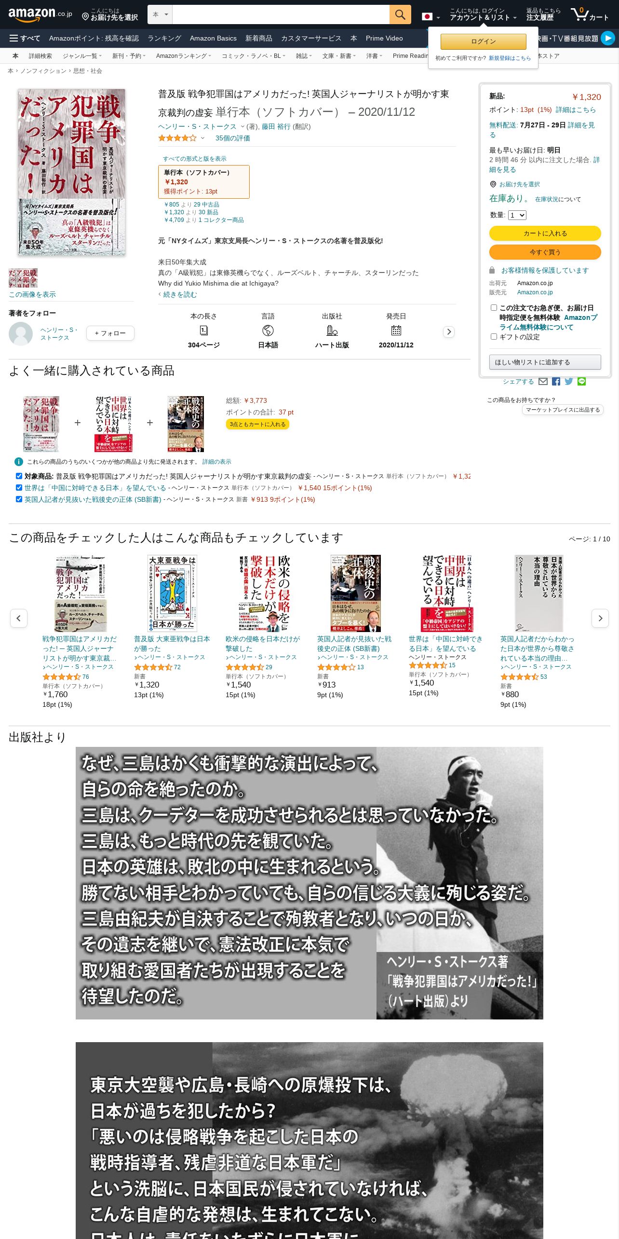619x1239 pixels.
Task: Share via LINE icon
Action: (582, 382)
